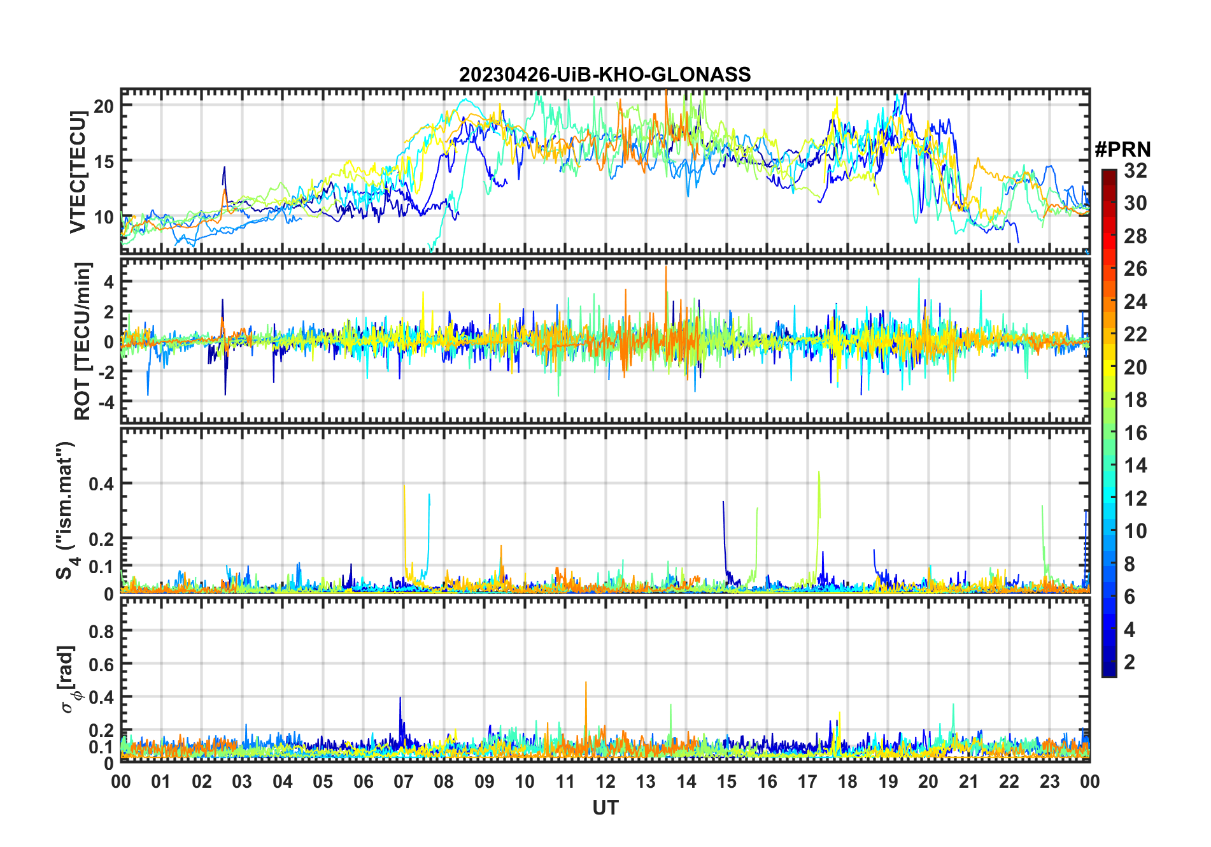Click the VTEC[TECU] y-axis label
This screenshot has height=847, width=1211.
point(78,172)
